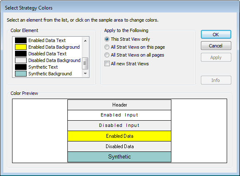Viewport: 240px width, 176px height.
Task: Select All Strat Views on all pages
Action: pos(134,55)
